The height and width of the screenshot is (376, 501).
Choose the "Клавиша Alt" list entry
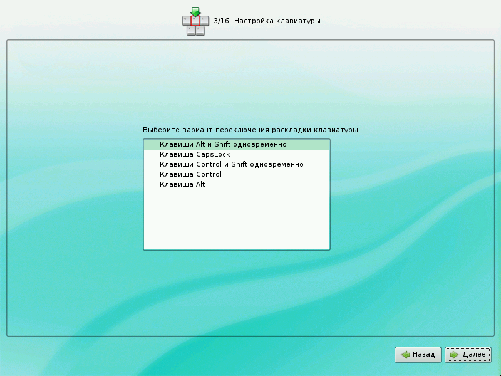click(182, 184)
